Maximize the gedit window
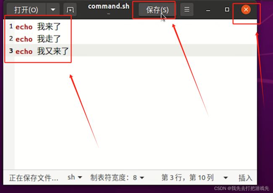This screenshot has height=193, width=273. tap(227, 10)
